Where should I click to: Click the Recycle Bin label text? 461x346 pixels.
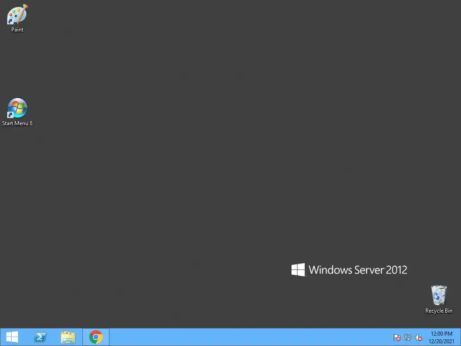coord(438,311)
